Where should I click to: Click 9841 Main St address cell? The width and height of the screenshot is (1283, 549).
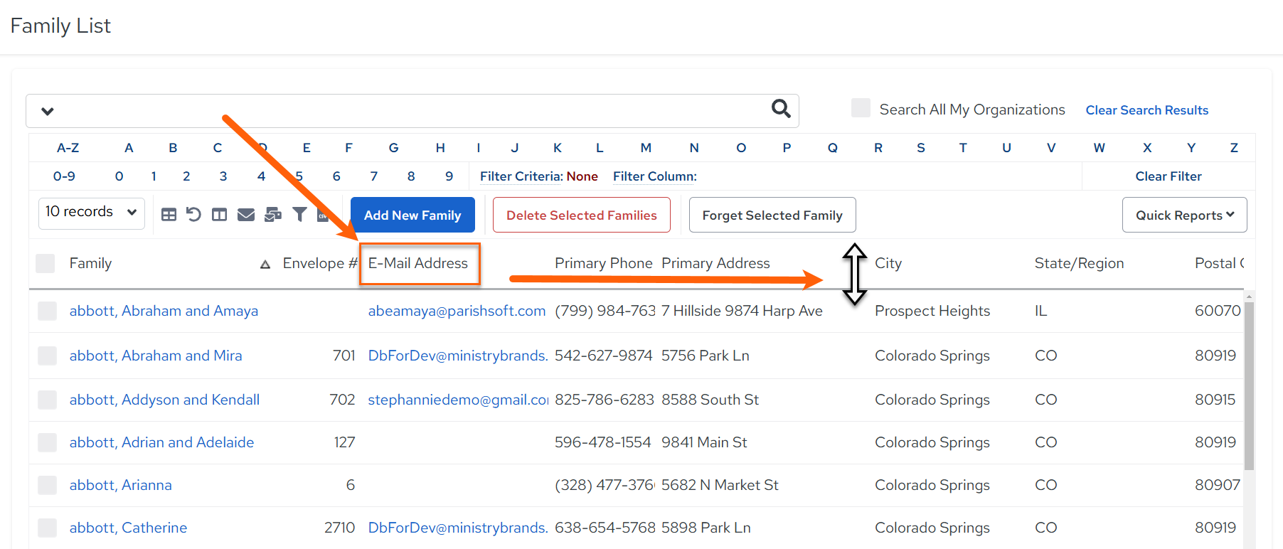[x=704, y=442]
